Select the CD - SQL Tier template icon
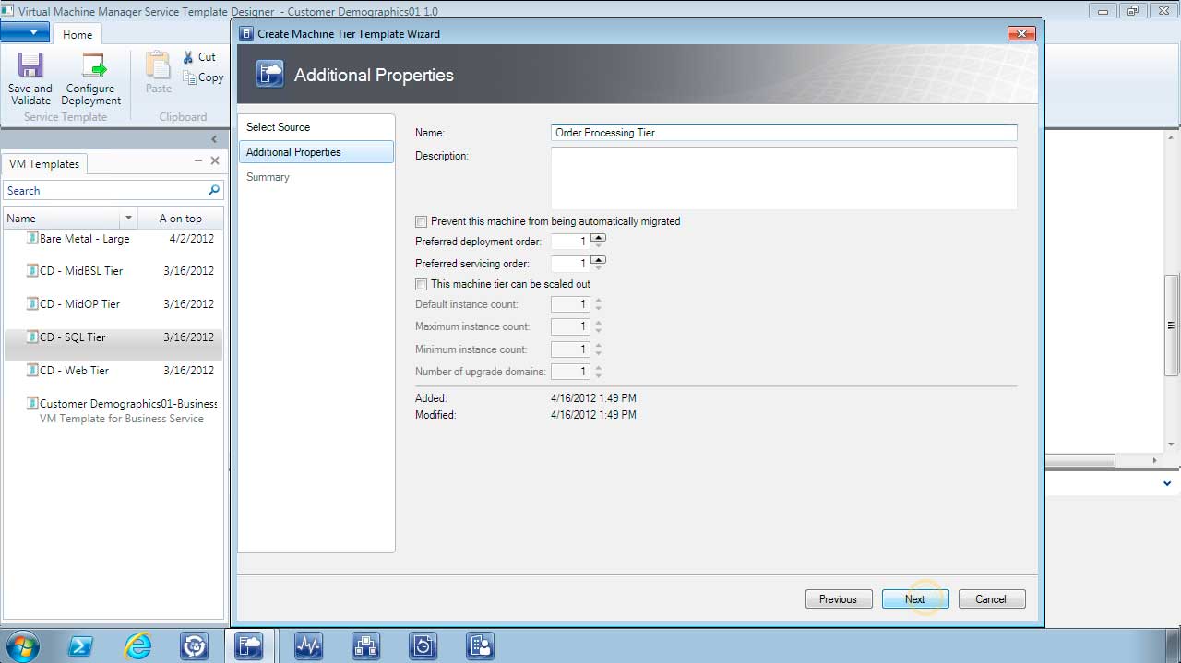Image resolution: width=1181 pixels, height=663 pixels. pyautogui.click(x=32, y=337)
